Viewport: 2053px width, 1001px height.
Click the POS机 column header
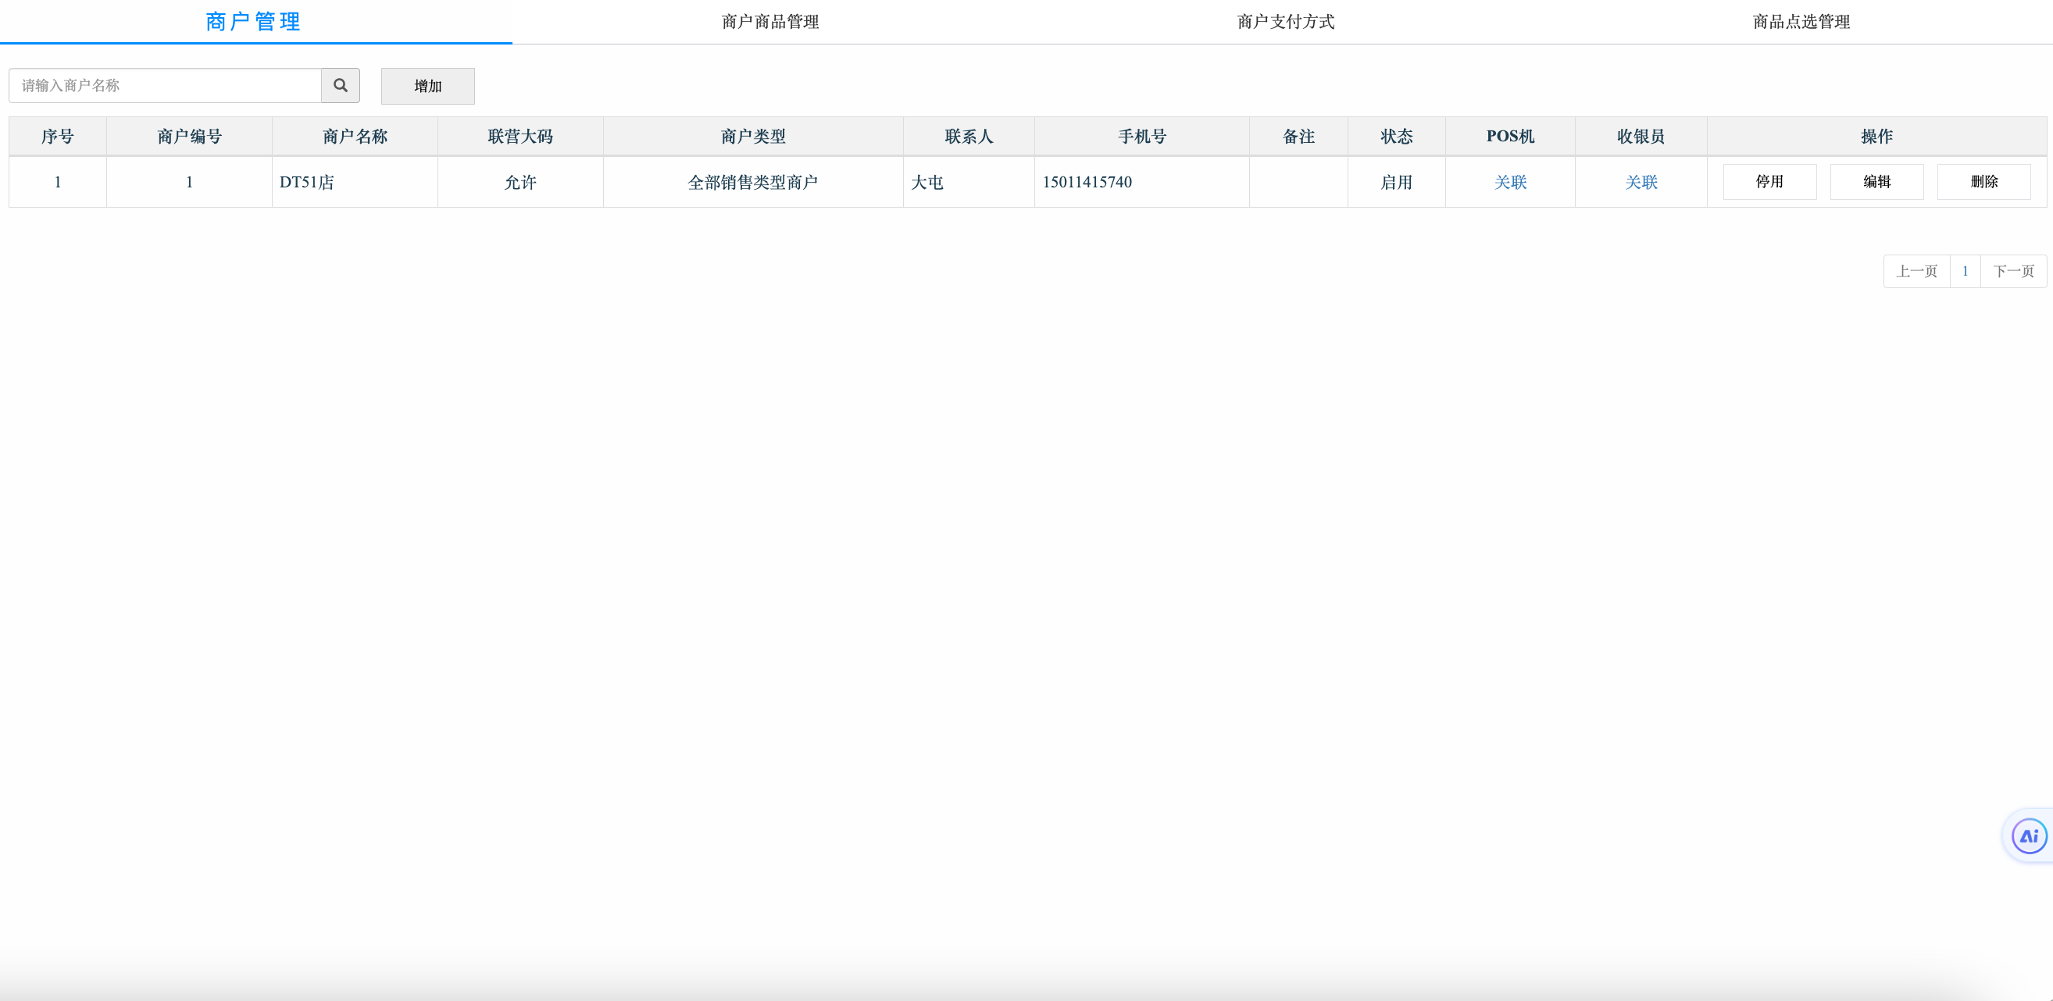1510,136
